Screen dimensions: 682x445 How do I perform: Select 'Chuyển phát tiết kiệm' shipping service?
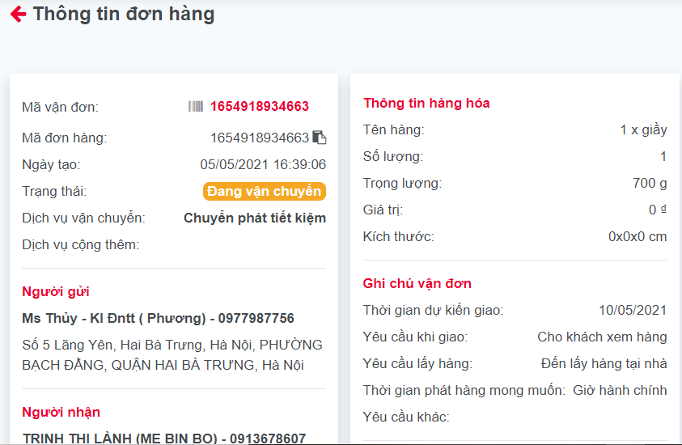(x=255, y=218)
